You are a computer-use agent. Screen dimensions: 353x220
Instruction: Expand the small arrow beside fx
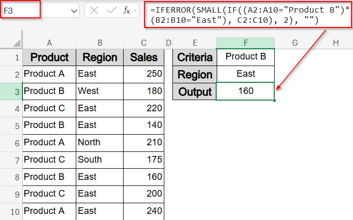(135, 10)
